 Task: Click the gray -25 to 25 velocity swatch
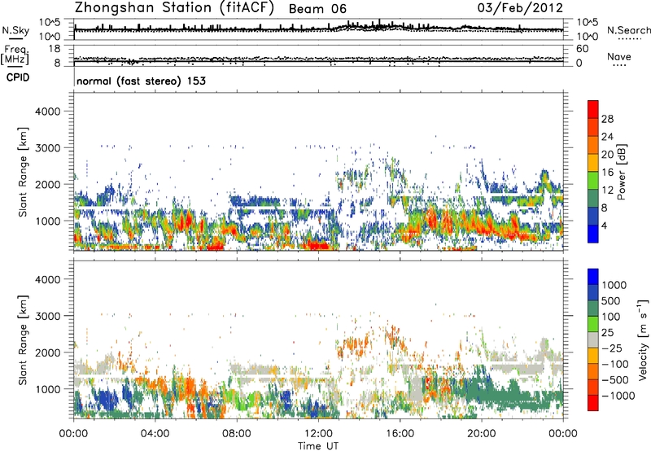point(593,339)
